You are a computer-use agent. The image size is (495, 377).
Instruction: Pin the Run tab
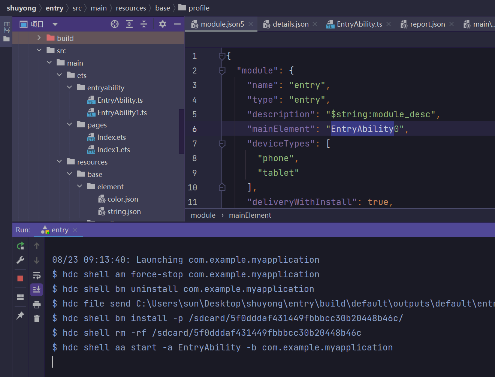[x=20, y=316]
